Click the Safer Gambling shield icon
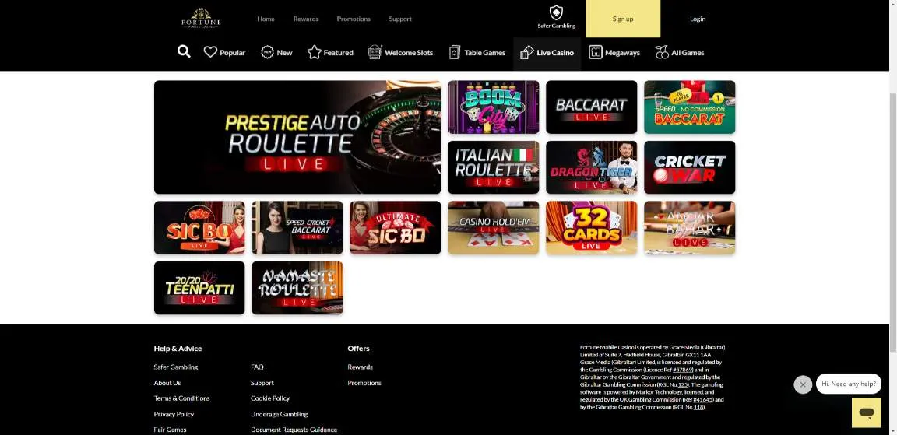Image resolution: width=897 pixels, height=435 pixels. [556, 12]
